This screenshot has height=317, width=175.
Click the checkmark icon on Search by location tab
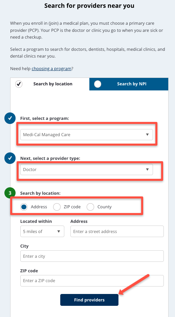(19, 84)
